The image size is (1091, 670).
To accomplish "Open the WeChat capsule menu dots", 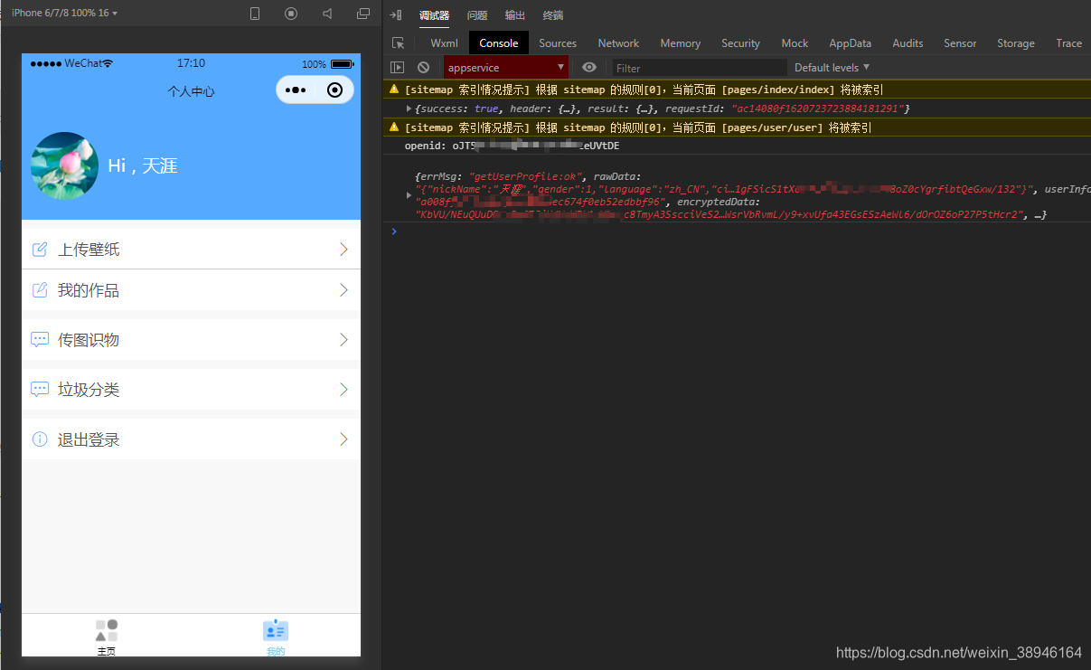I will (x=296, y=90).
